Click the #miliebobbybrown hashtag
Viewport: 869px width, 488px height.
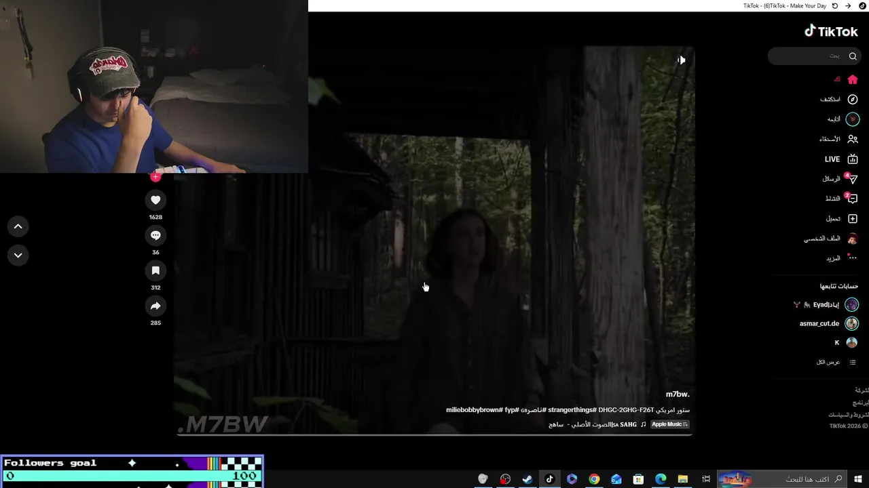(x=475, y=410)
